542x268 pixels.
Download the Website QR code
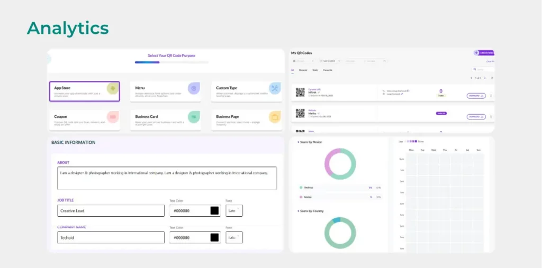tap(476, 117)
